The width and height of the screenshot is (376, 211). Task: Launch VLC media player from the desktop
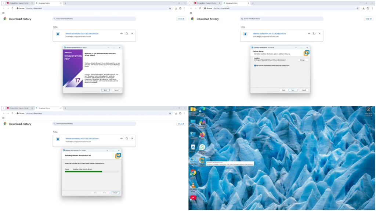coord(193,186)
